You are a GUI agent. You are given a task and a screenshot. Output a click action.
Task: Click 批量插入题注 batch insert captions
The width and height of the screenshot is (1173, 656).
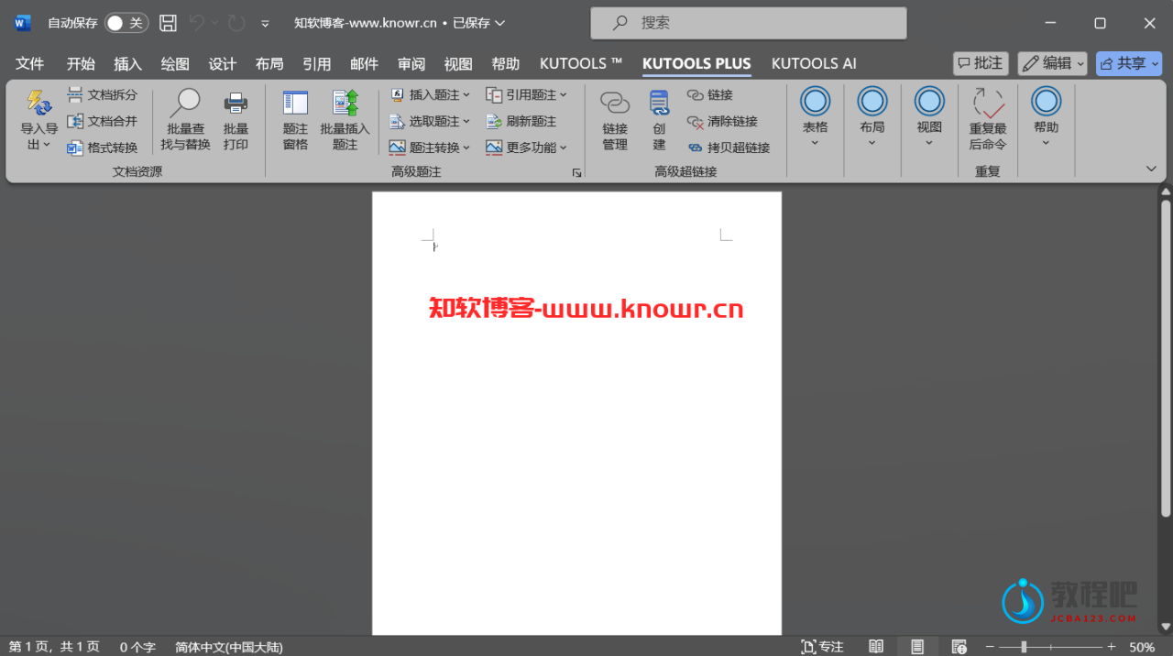[345, 121]
